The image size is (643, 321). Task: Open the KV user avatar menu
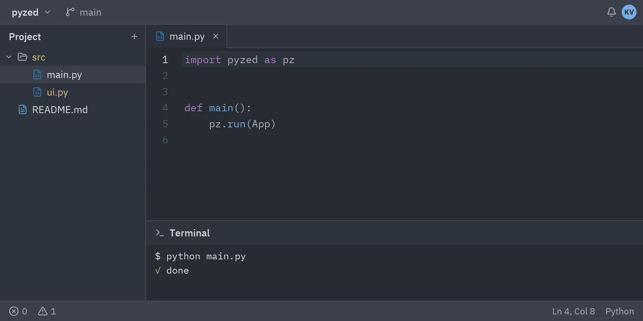629,12
